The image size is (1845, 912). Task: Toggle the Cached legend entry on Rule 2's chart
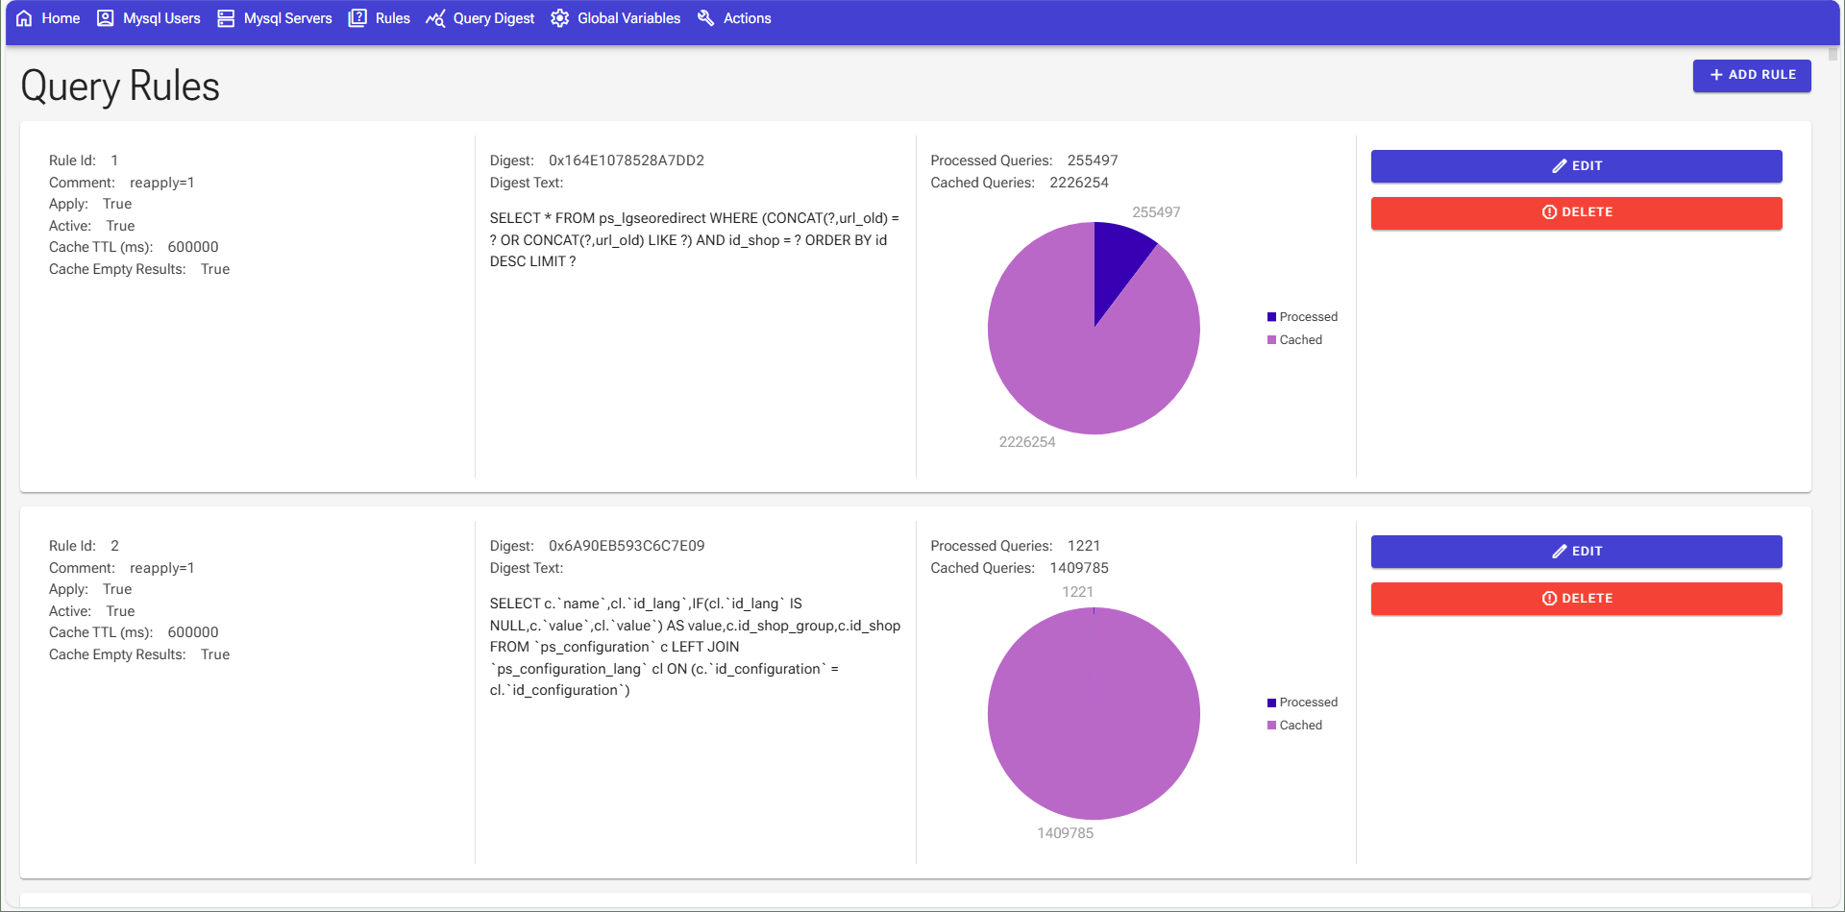click(1296, 725)
